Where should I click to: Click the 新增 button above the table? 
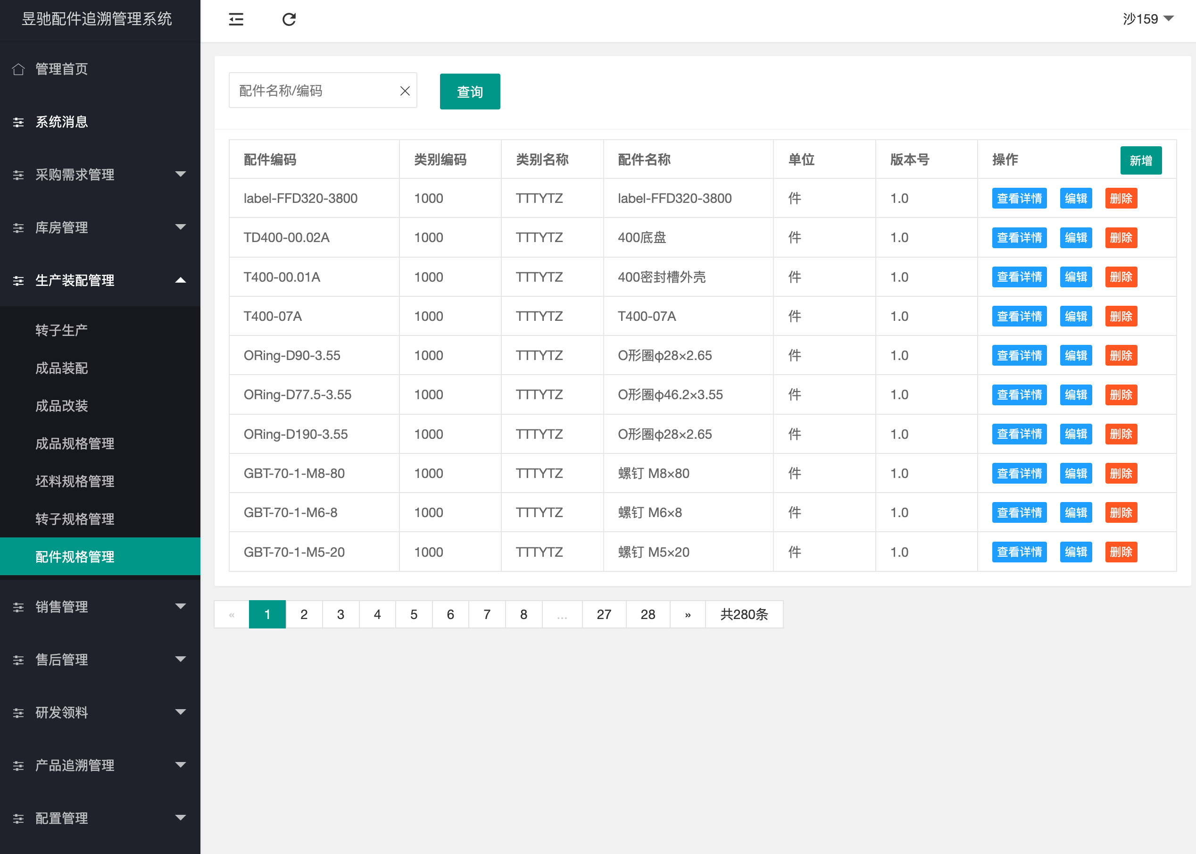click(1141, 160)
